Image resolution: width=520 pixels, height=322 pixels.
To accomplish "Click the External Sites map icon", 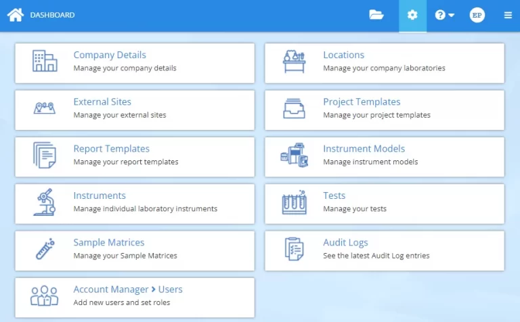I will point(45,108).
